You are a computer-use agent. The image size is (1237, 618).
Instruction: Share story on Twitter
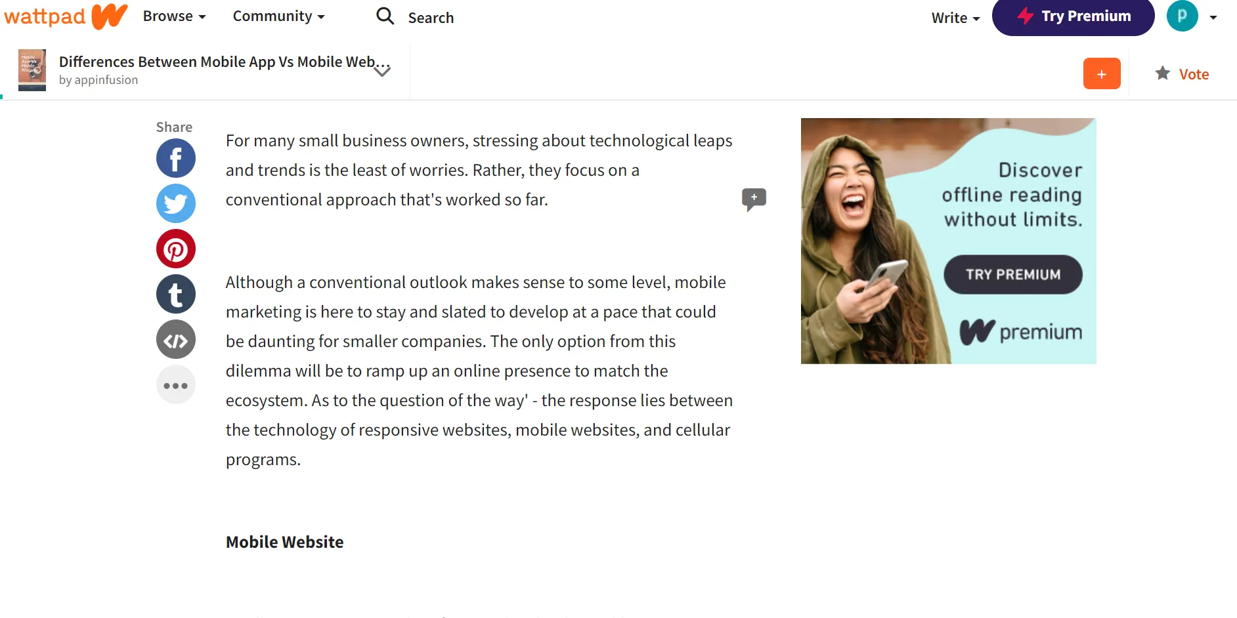176,203
